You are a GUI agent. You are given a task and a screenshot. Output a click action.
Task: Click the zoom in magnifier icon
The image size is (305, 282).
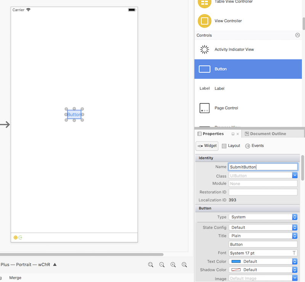173,264
